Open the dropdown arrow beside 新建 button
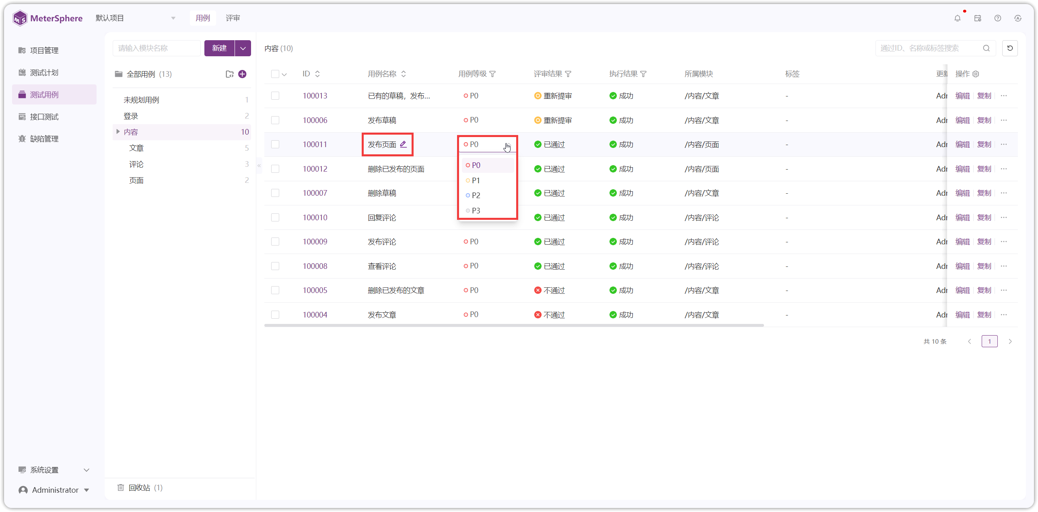The height and width of the screenshot is (512, 1038). 243,48
